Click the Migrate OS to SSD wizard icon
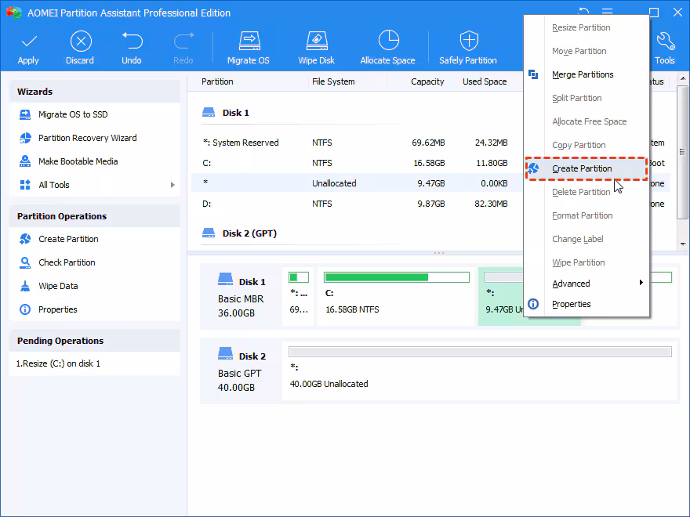The image size is (690, 517). (25, 114)
